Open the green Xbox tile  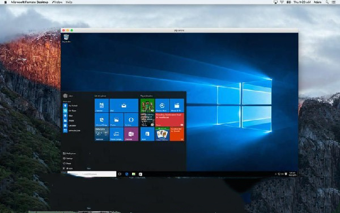(147, 106)
